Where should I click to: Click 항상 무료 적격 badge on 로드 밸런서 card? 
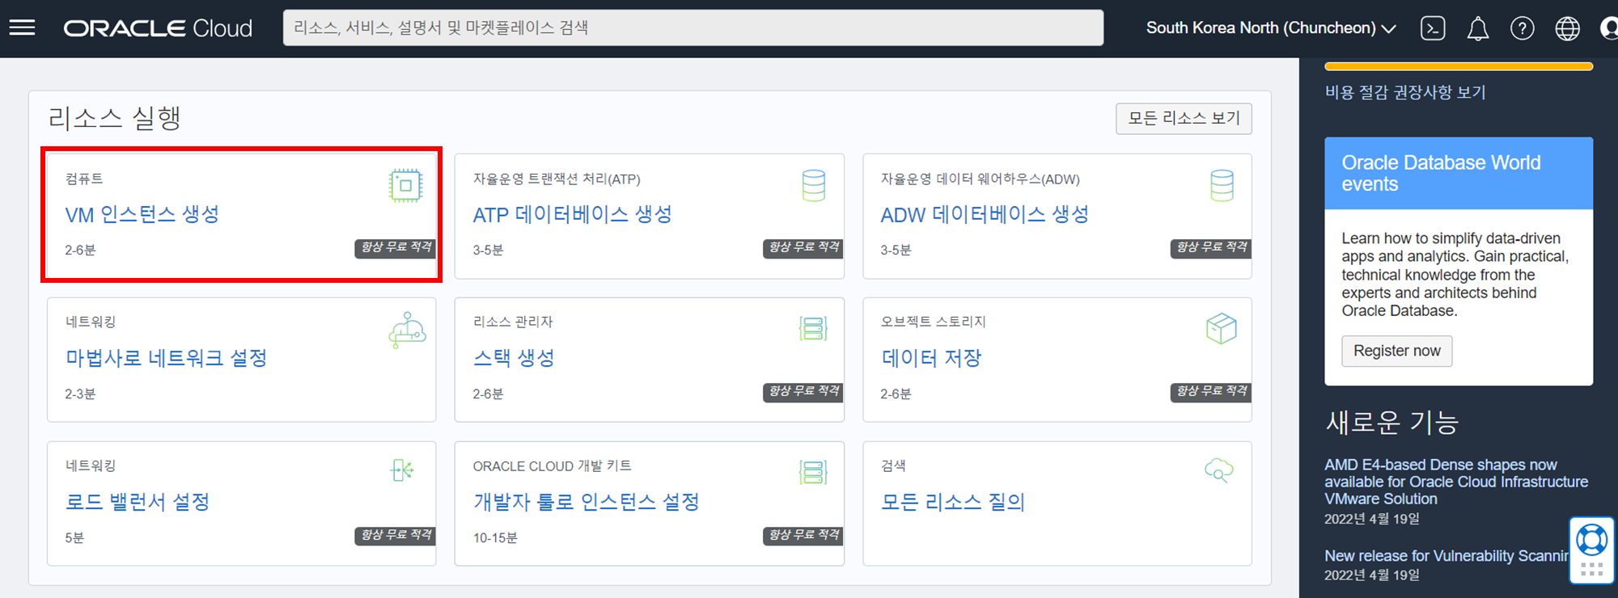[396, 536]
